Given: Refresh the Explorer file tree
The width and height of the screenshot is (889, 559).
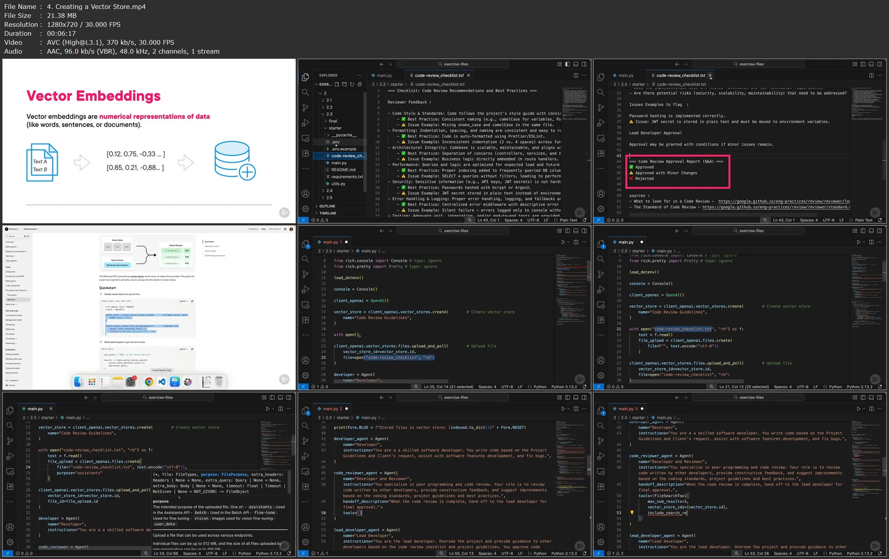Looking at the screenshot, I should click(x=352, y=84).
